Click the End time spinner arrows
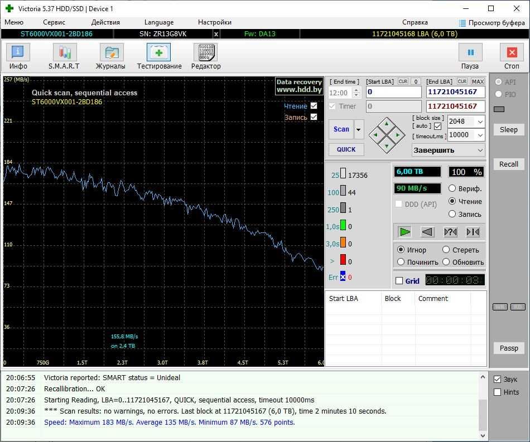530x442 pixels. [356, 93]
